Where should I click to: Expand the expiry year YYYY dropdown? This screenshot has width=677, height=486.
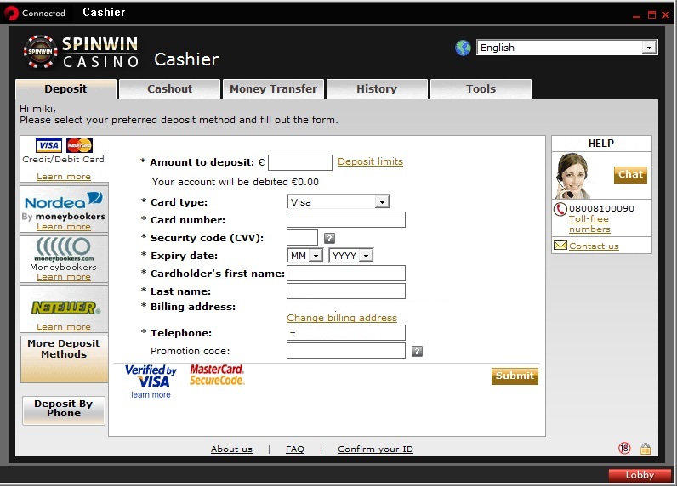350,255
